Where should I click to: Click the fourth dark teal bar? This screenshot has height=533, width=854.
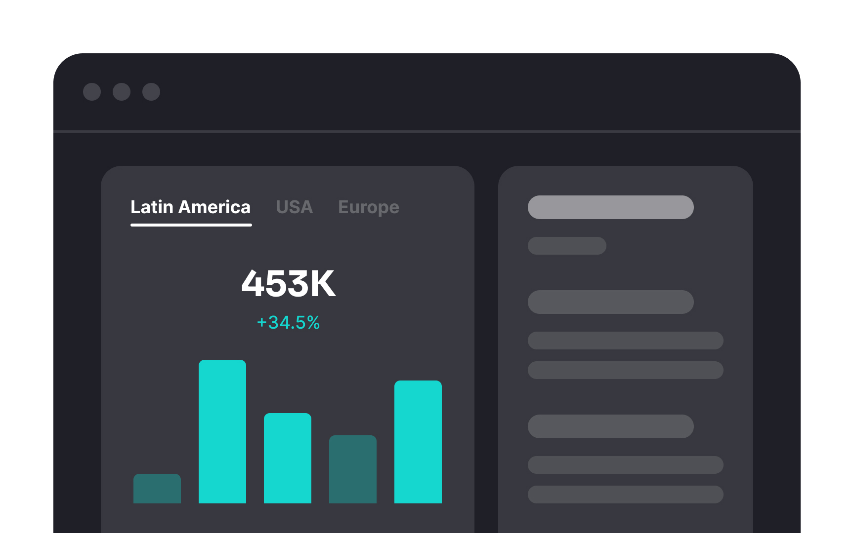[x=352, y=469]
